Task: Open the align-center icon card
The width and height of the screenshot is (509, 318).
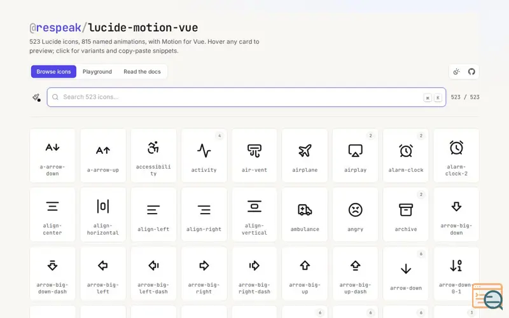Action: tap(52, 214)
